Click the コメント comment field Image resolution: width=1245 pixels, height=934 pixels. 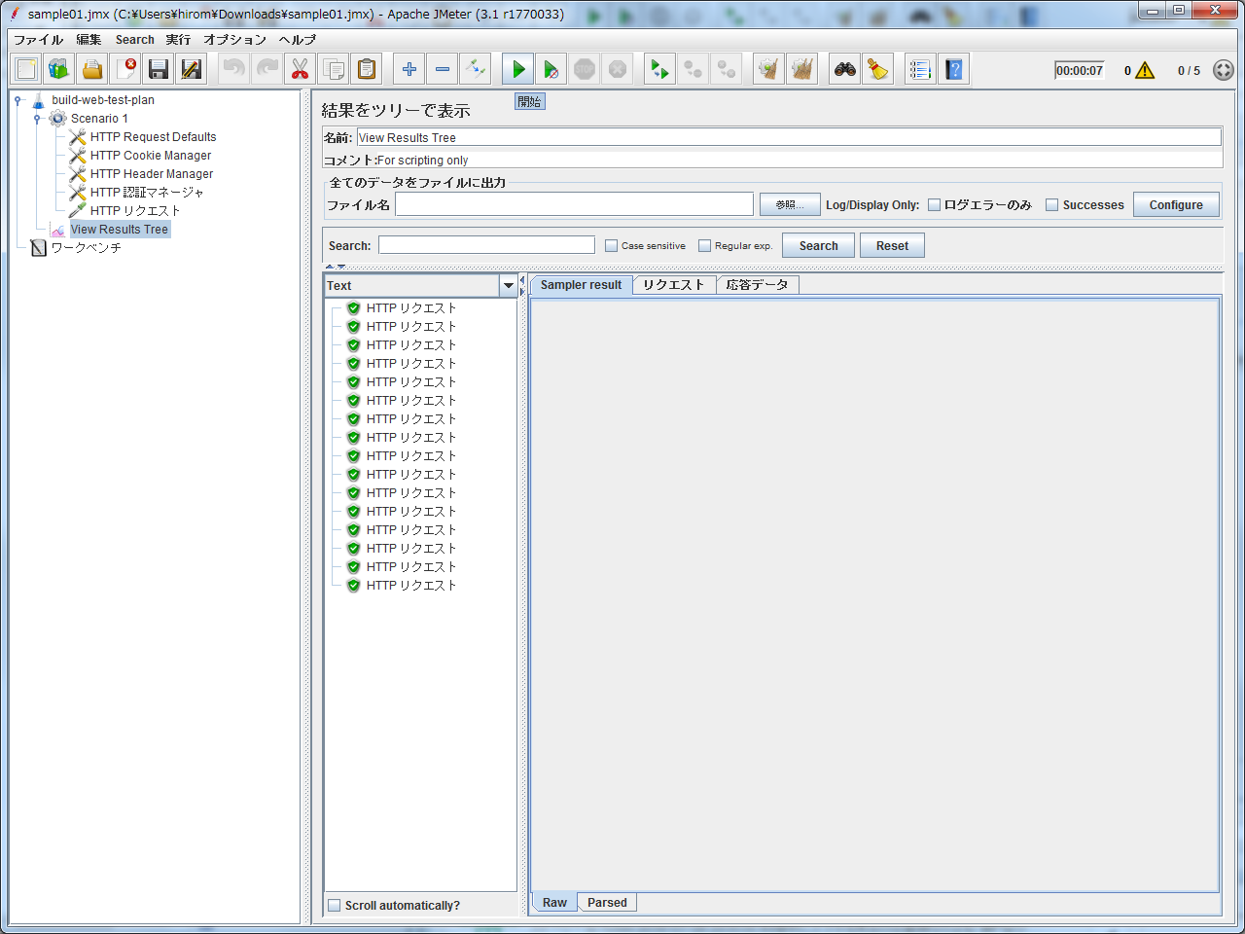[799, 161]
